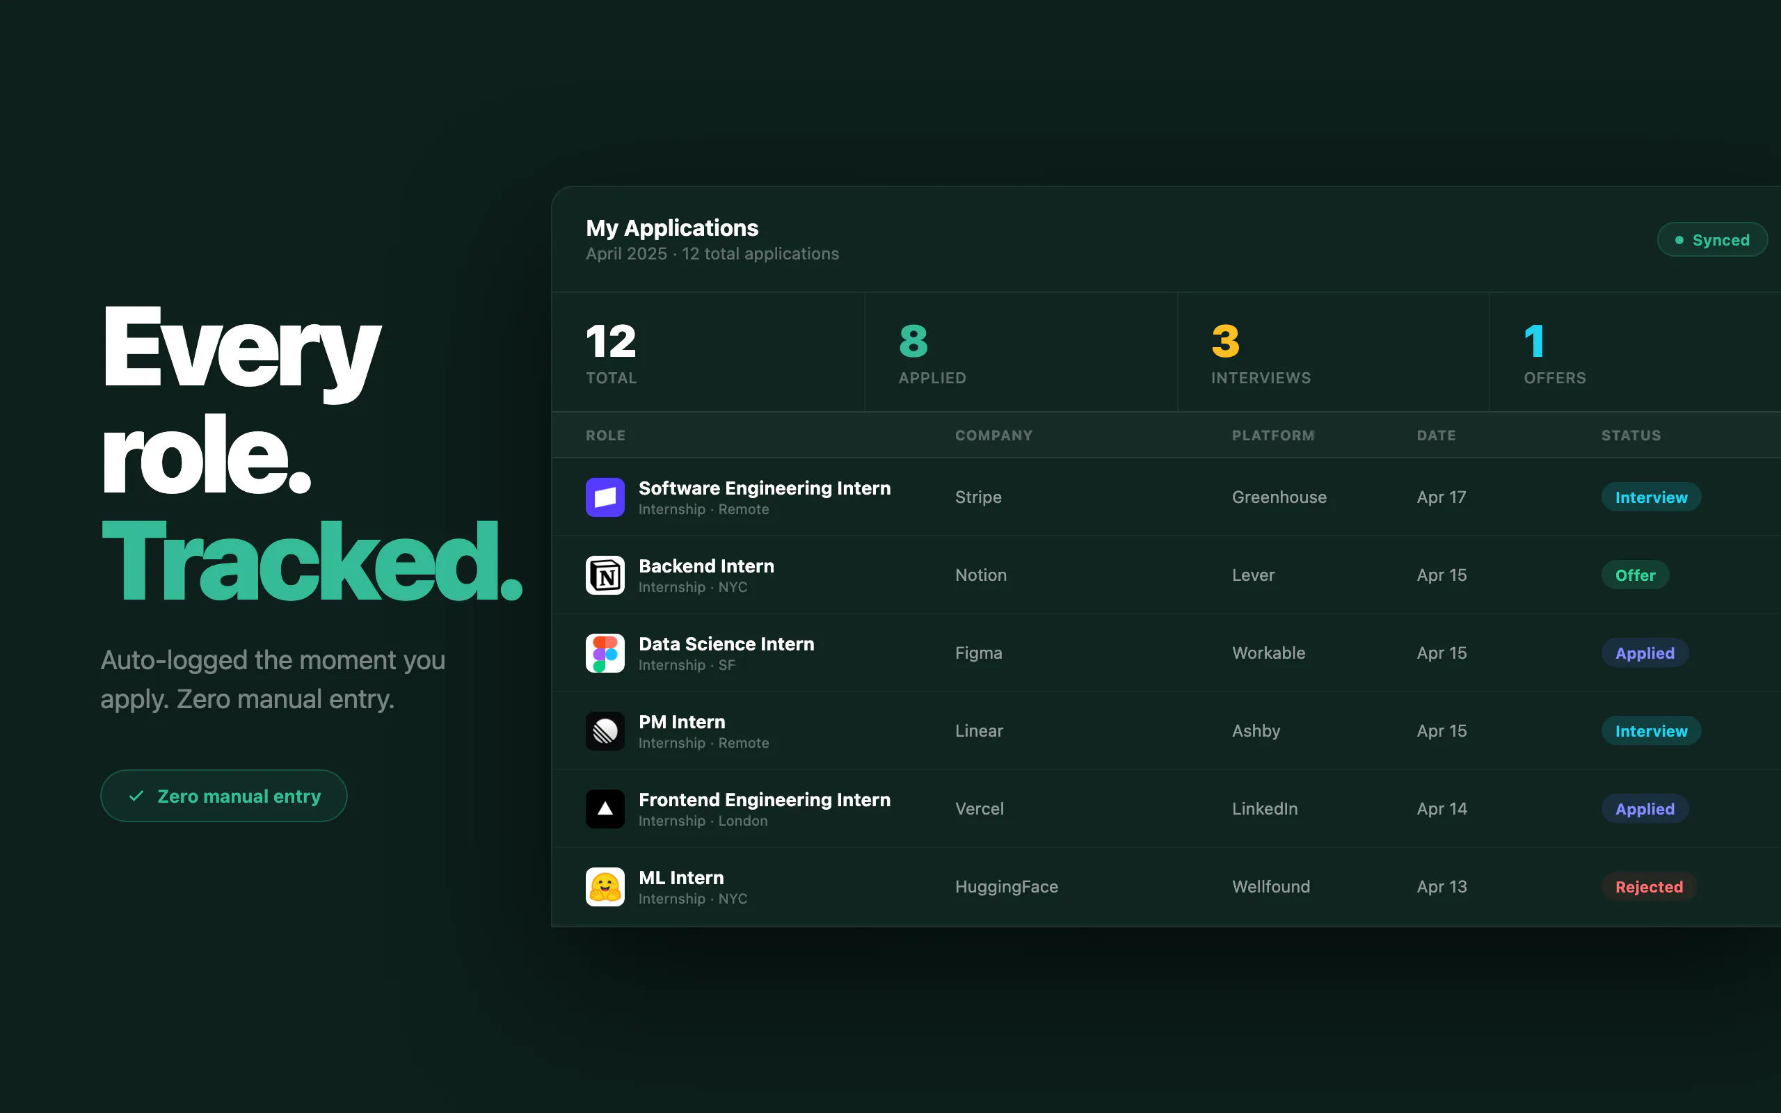Click the April 2025 total applications subtitle
Viewport: 1781px width, 1113px height.
(x=712, y=254)
